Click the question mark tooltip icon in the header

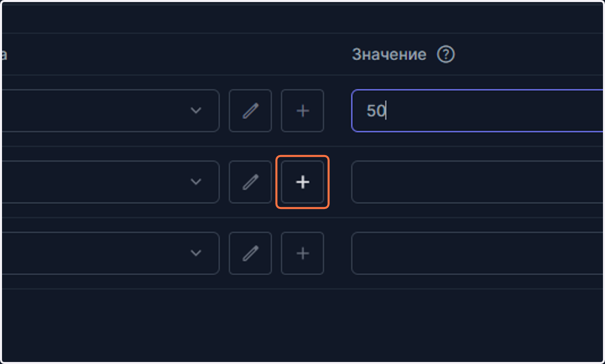point(446,54)
